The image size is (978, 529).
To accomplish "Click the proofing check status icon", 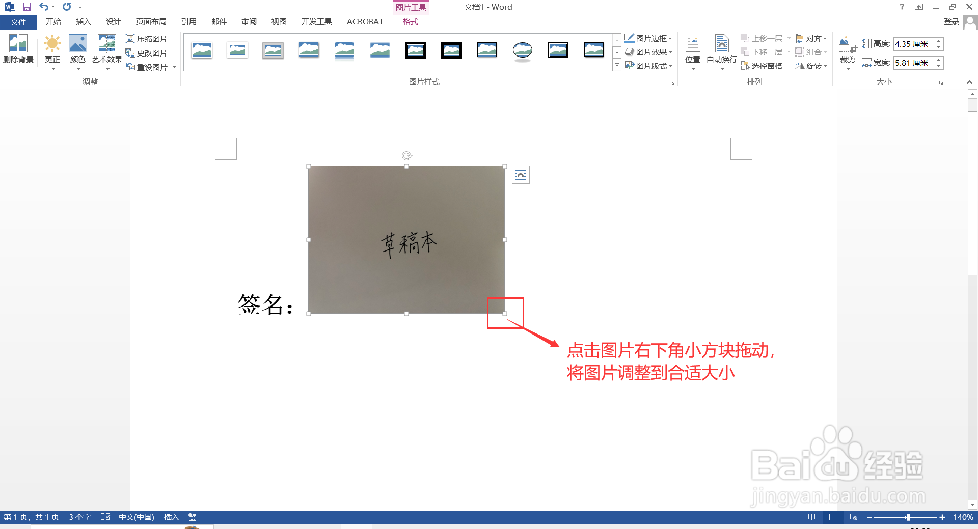I will click(105, 517).
